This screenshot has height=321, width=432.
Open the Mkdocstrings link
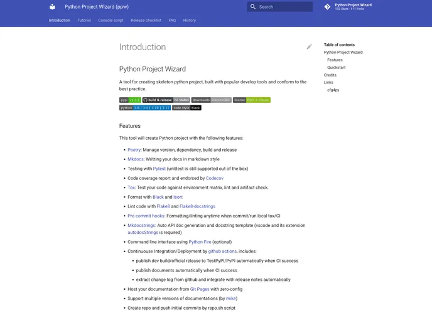pyautogui.click(x=141, y=225)
